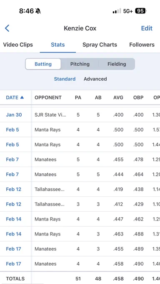Switch to the Pitching segment

pyautogui.click(x=80, y=64)
